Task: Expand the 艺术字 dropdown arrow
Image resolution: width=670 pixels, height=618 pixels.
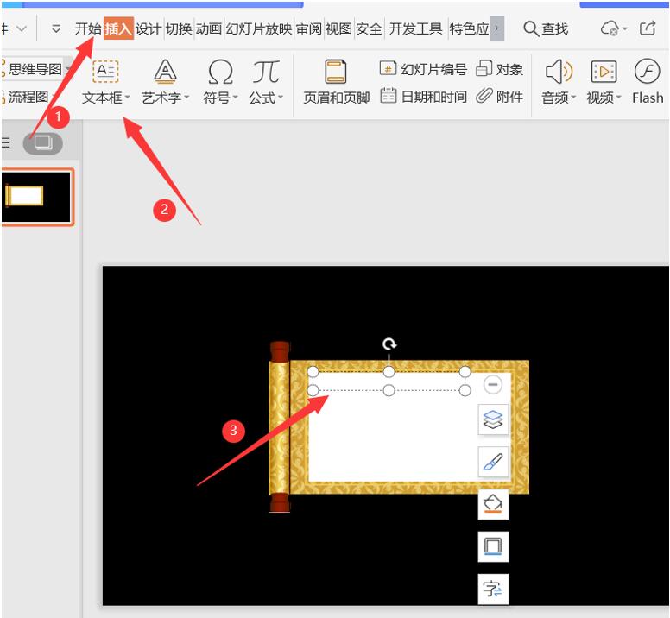Action: (186, 98)
